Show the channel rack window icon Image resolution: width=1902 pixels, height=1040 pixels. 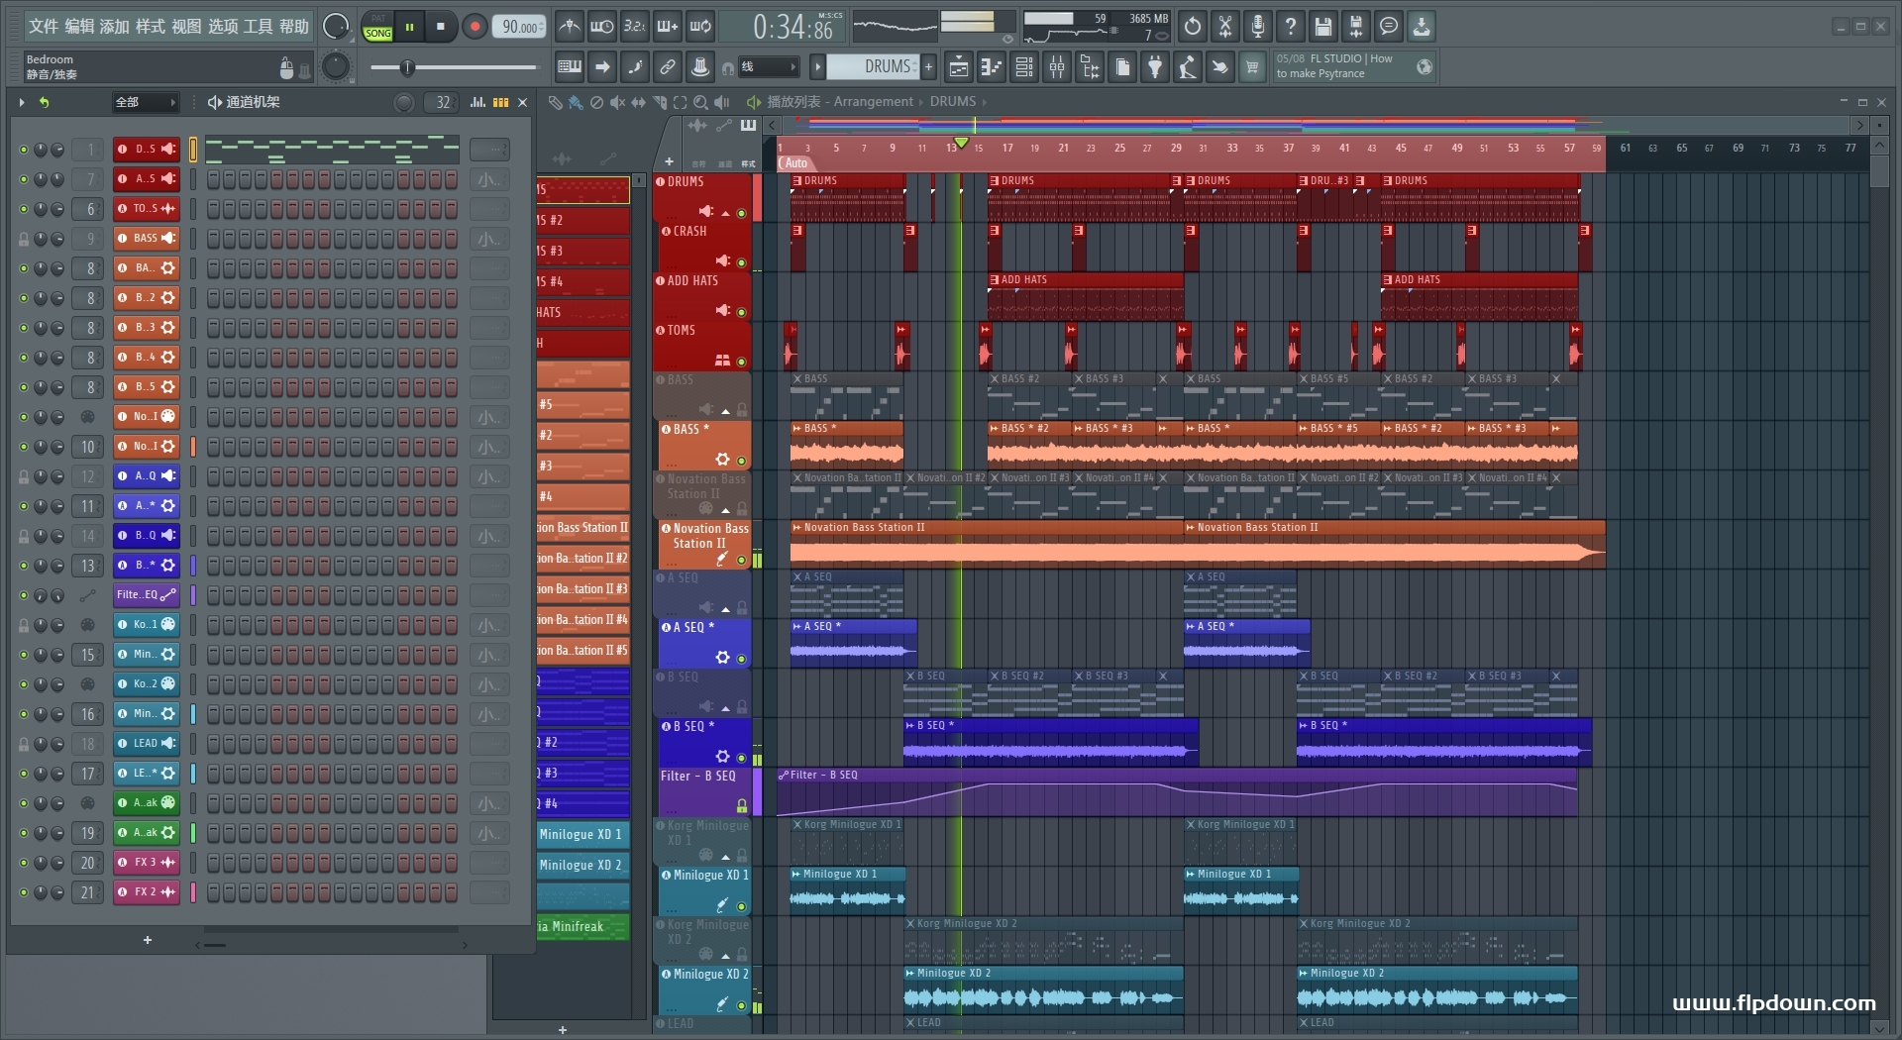(1024, 67)
